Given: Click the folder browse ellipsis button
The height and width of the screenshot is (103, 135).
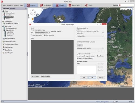Looking at the screenshot, I should click(x=103, y=32).
